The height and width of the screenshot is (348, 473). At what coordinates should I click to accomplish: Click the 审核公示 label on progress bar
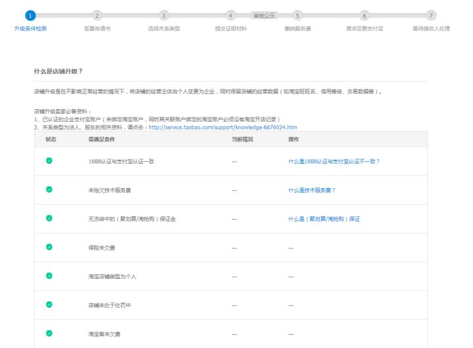click(264, 15)
